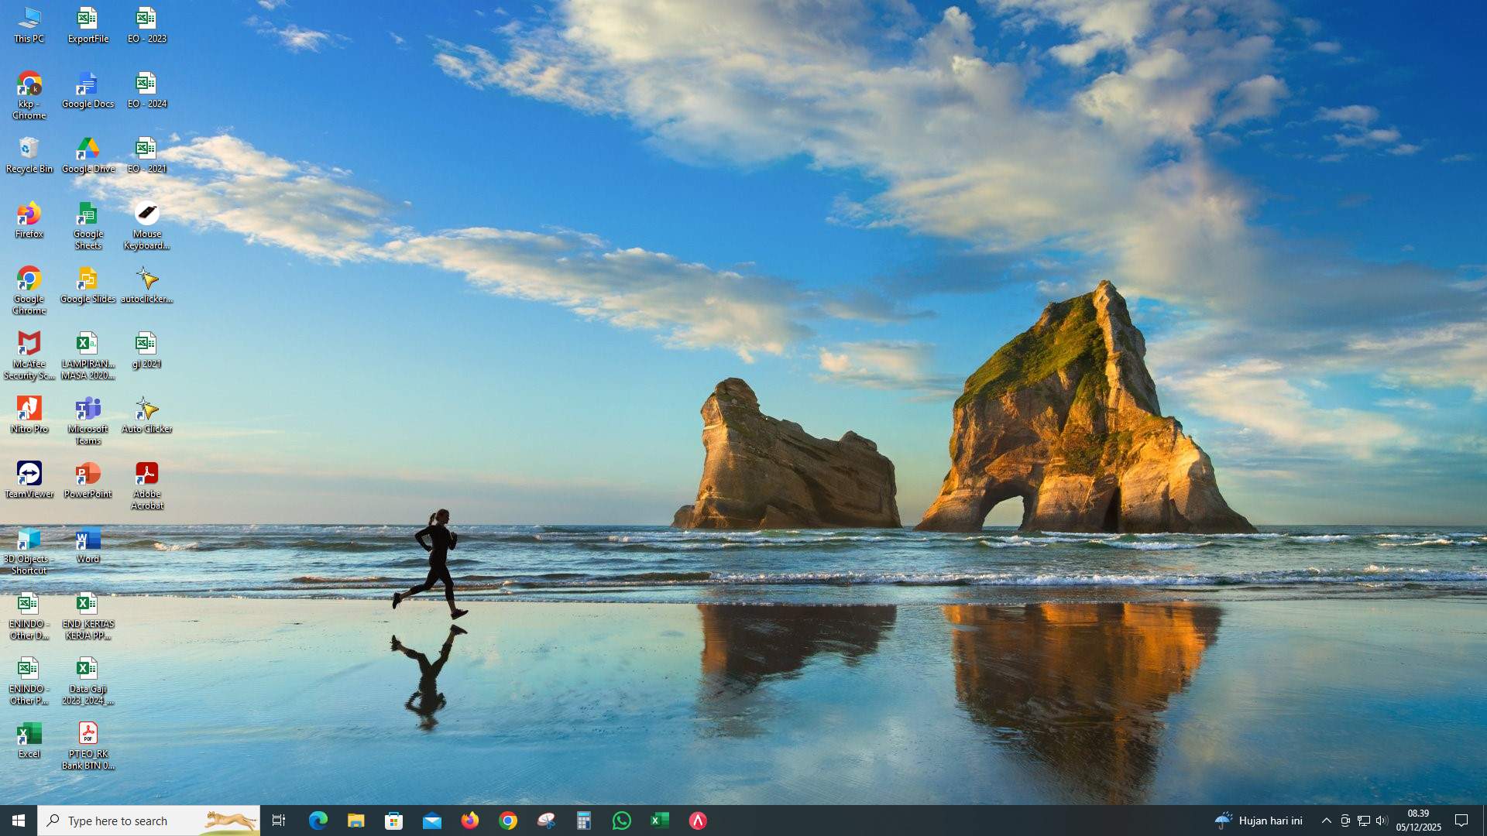1487x836 pixels.
Task: Open Microsoft Teams from the desktop
Action: 88,410
